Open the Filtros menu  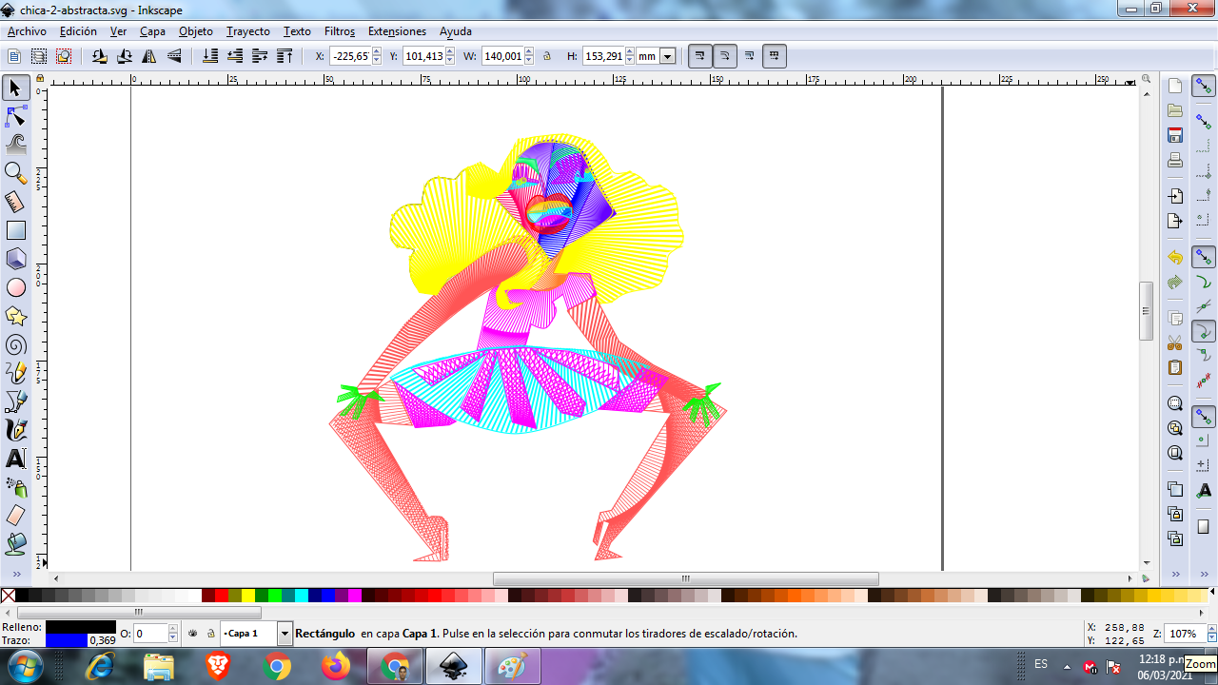340,31
